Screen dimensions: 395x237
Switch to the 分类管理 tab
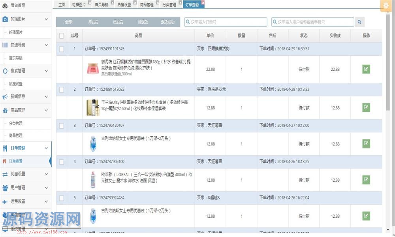tap(169, 4)
